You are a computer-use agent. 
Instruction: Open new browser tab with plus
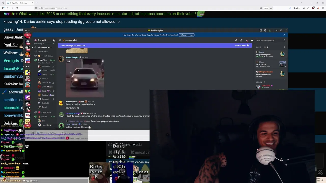pos(37,3)
